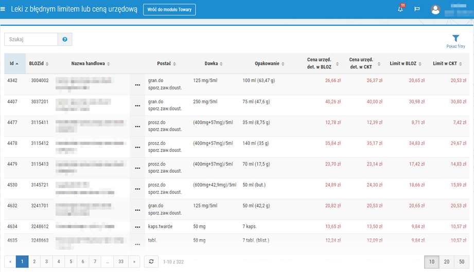Screen dimensions: 474x272
Task: Open the three-dots menu for row 4342
Action: (137, 85)
